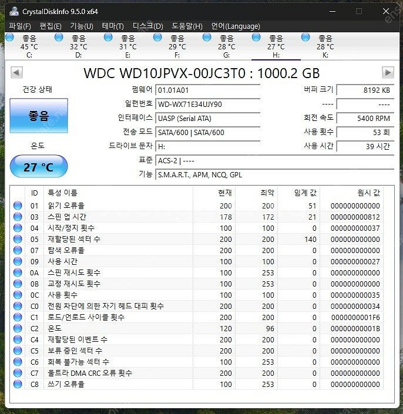Select the F: drive tab at 29 °C
This screenshot has width=403, height=414.
pos(177,46)
